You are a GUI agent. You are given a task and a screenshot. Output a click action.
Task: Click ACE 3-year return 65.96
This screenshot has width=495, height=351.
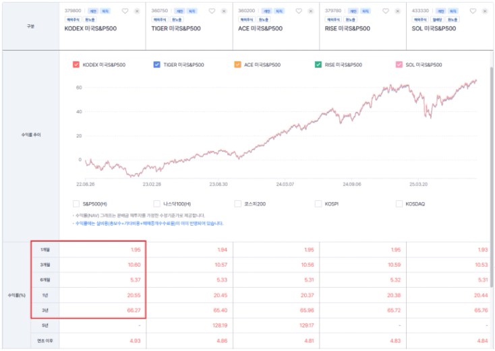pos(307,311)
